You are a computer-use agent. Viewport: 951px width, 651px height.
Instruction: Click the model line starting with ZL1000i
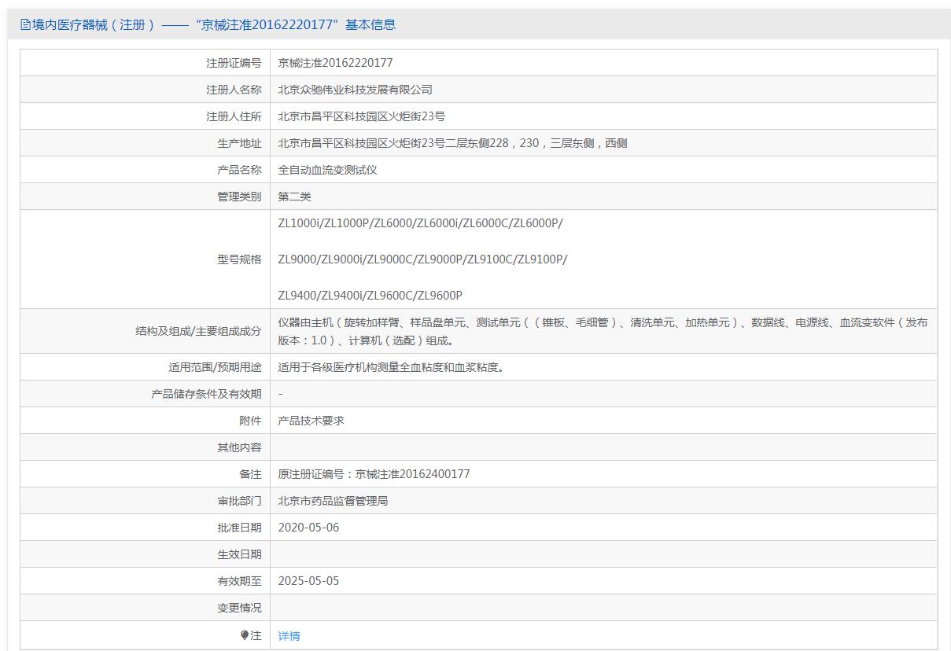pyautogui.click(x=420, y=223)
